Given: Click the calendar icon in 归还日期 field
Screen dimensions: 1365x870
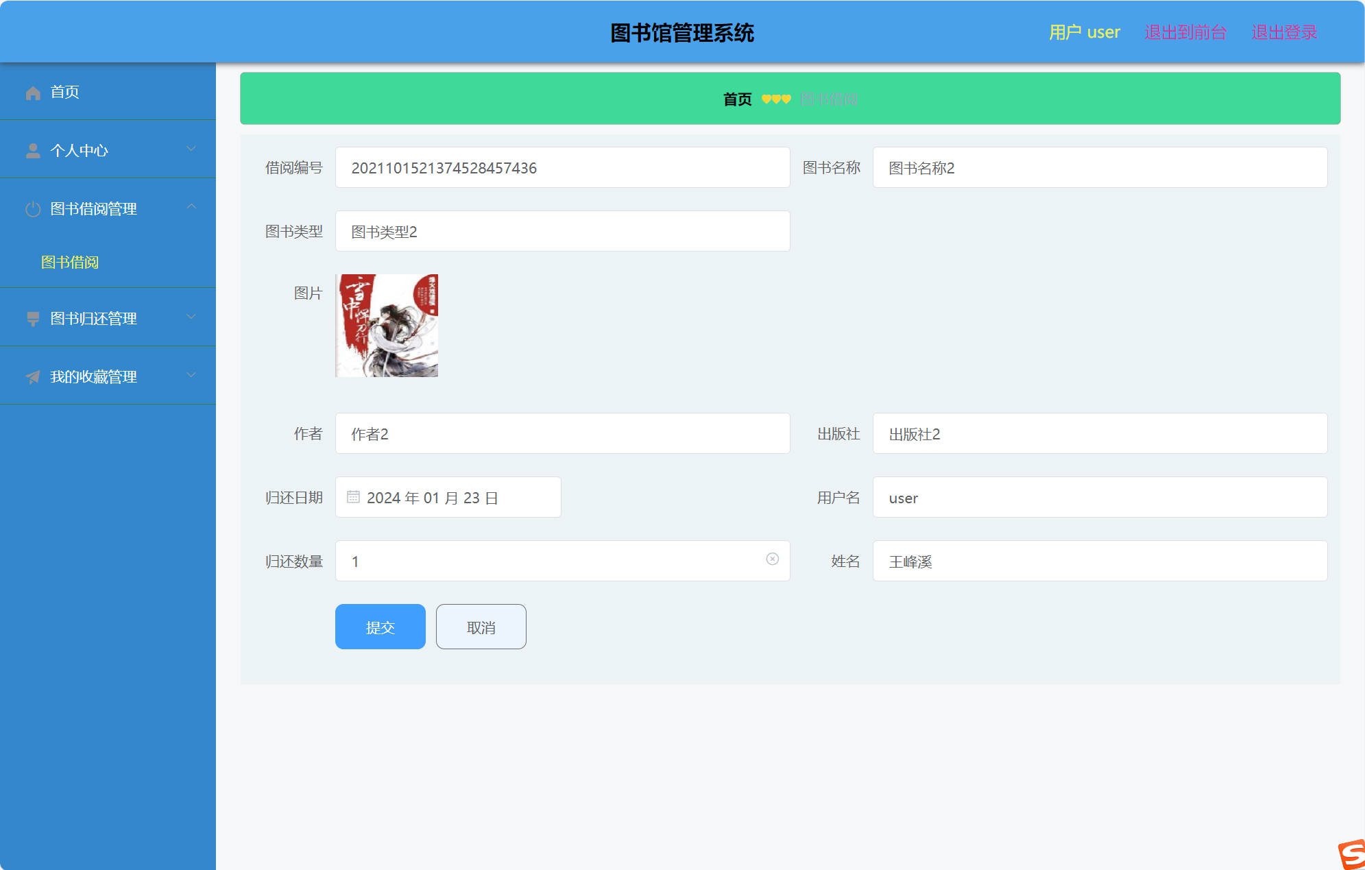Looking at the screenshot, I should [353, 496].
